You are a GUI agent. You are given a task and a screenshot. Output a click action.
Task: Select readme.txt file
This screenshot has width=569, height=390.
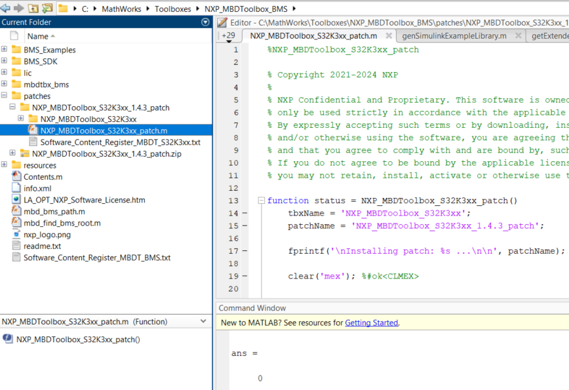[42, 246]
